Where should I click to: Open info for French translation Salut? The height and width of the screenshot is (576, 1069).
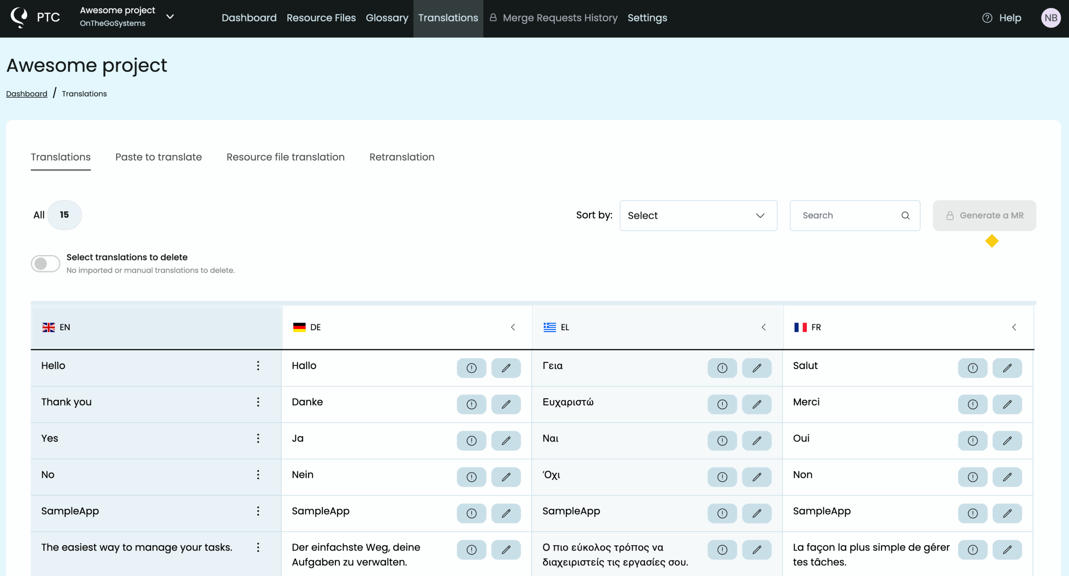(973, 368)
